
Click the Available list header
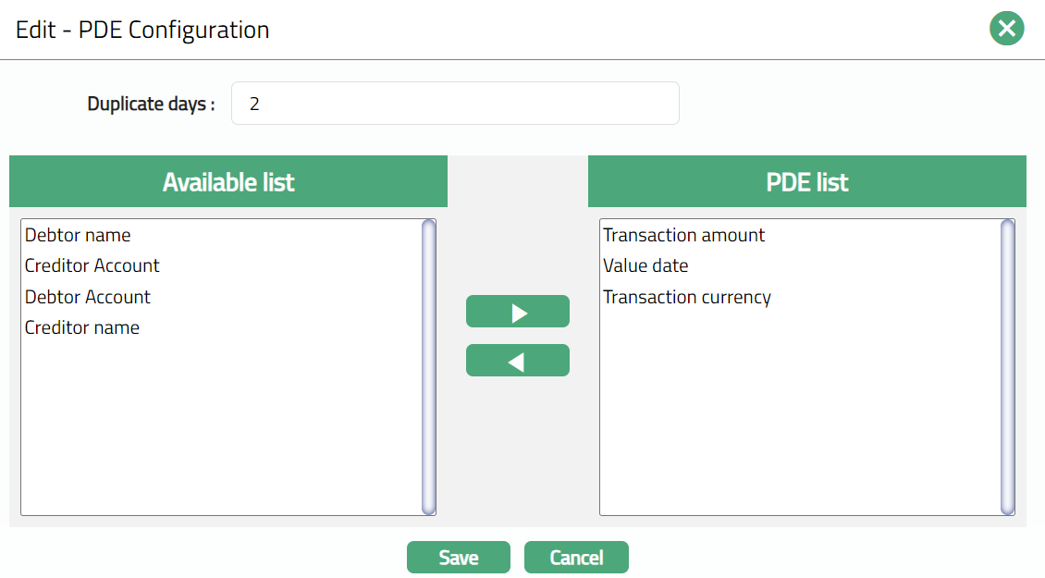pos(228,181)
